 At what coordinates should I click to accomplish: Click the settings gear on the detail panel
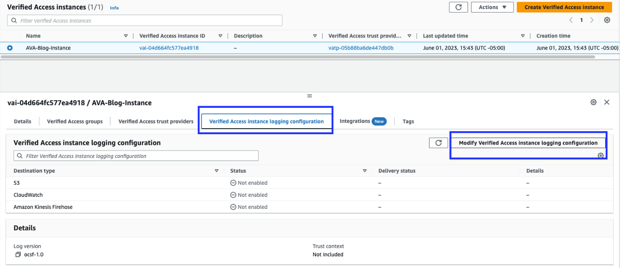[x=593, y=102]
